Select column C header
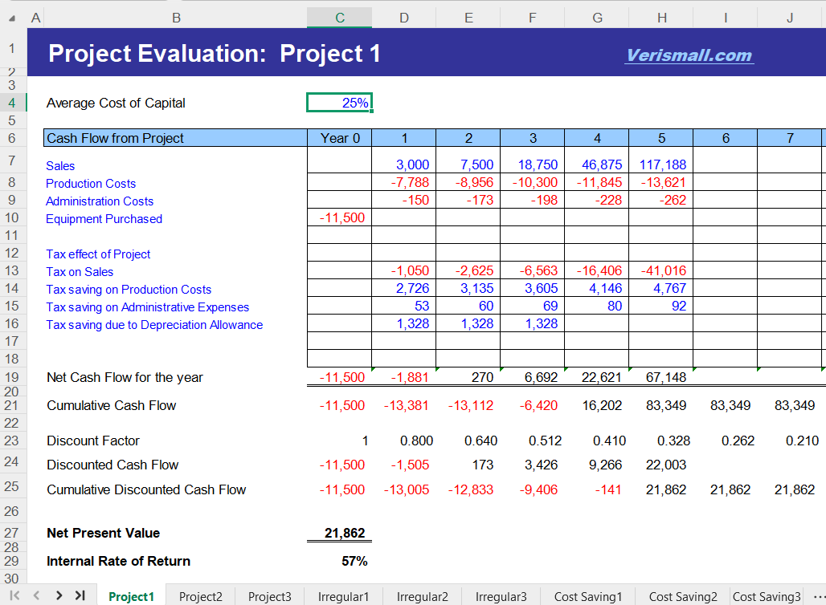Screen dimensions: 826x605 click(x=339, y=17)
